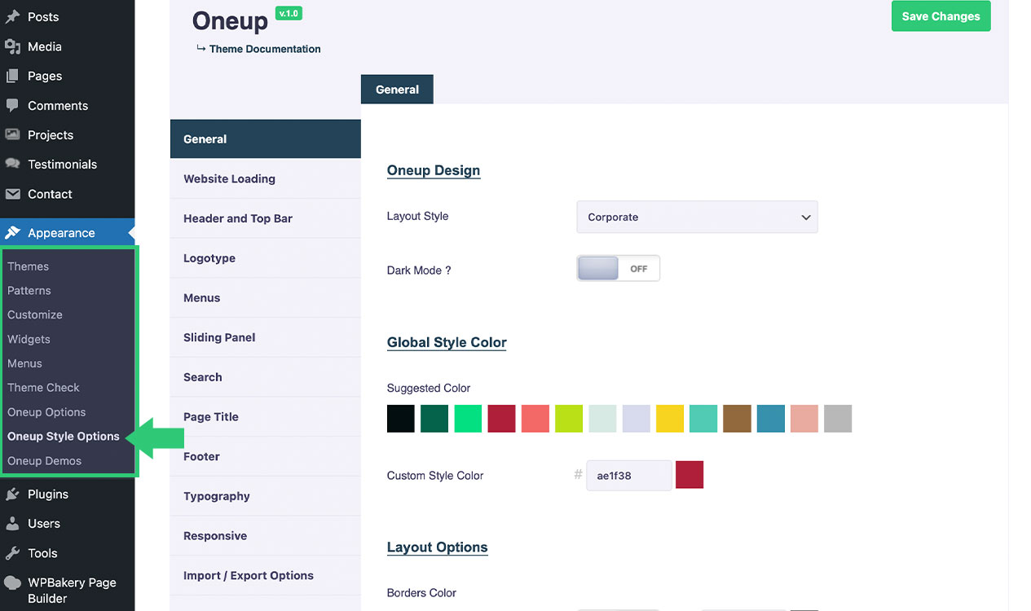Click the Posts pushpin icon
The height and width of the screenshot is (611, 1031).
[x=12, y=17]
